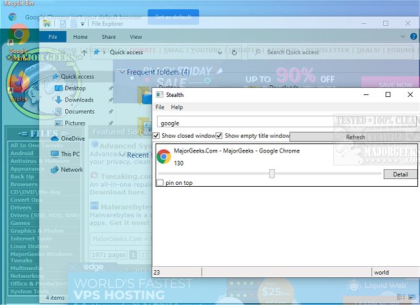The width and height of the screenshot is (420, 305).
Task: Enable pin on top checkbox
Action: (x=160, y=183)
